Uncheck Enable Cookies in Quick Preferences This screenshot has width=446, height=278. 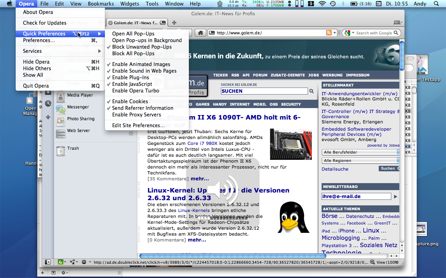coord(130,101)
